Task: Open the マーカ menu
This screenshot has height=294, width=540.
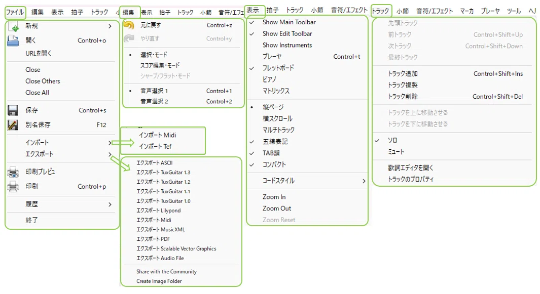Action: [x=466, y=11]
